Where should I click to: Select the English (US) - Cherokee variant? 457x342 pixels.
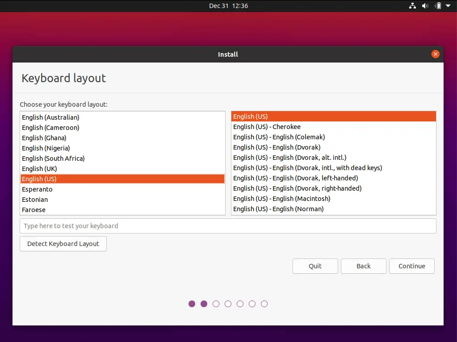click(334, 127)
